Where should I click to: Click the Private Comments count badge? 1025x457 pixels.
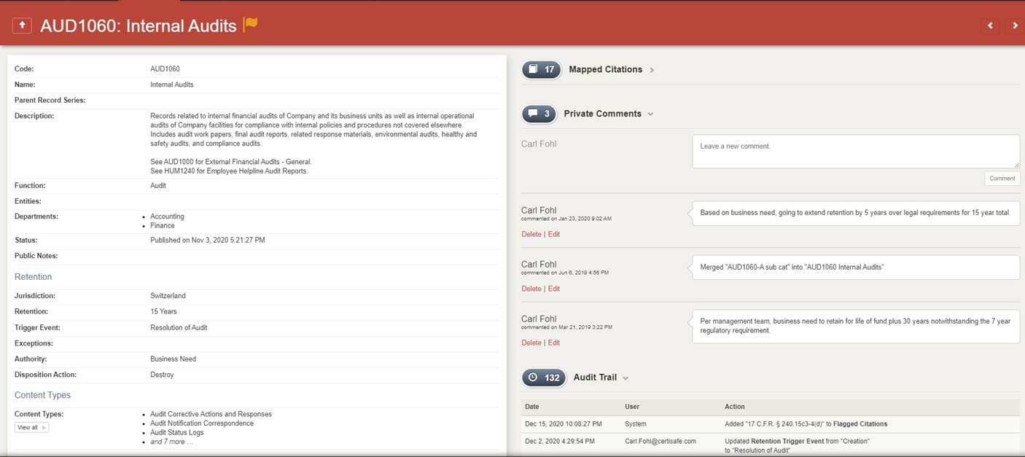[539, 114]
